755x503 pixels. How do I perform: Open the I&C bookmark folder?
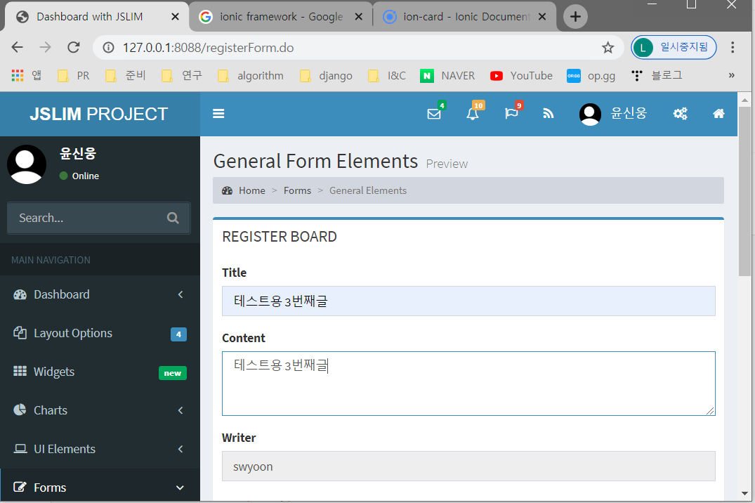tap(387, 76)
